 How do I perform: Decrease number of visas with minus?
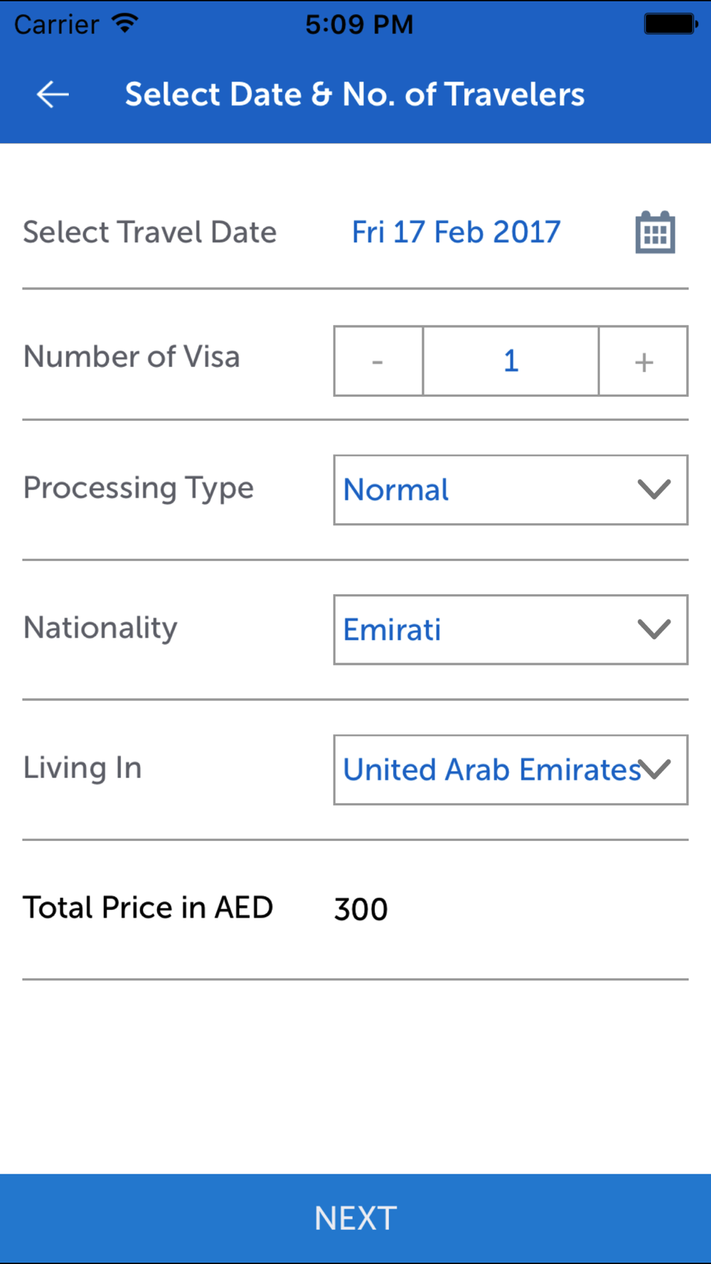tap(378, 361)
